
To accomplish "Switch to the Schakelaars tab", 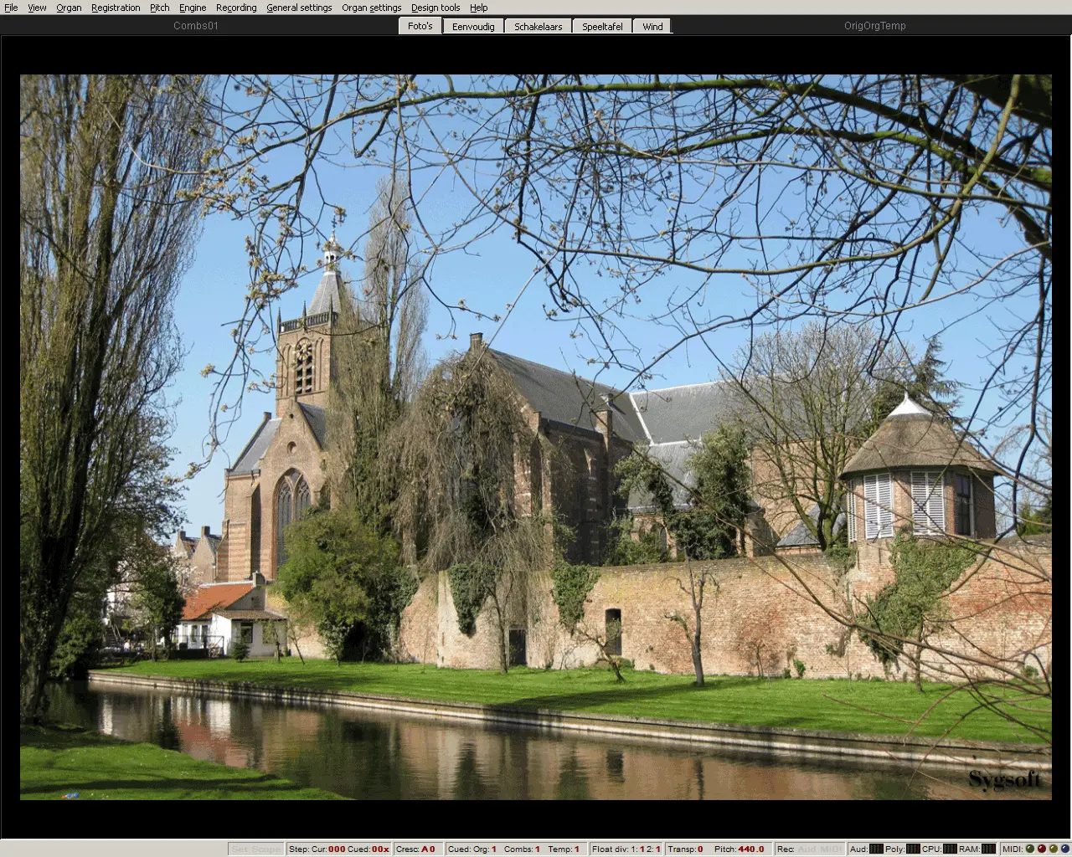I will 538,26.
